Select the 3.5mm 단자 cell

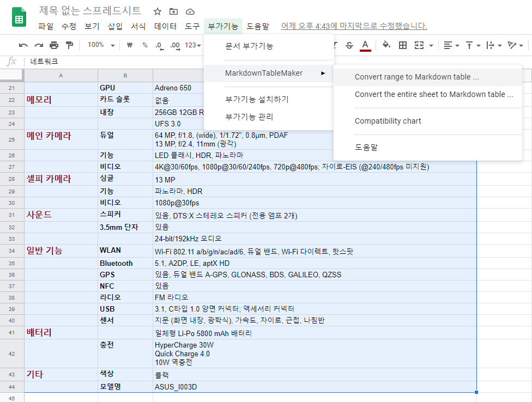pos(125,228)
